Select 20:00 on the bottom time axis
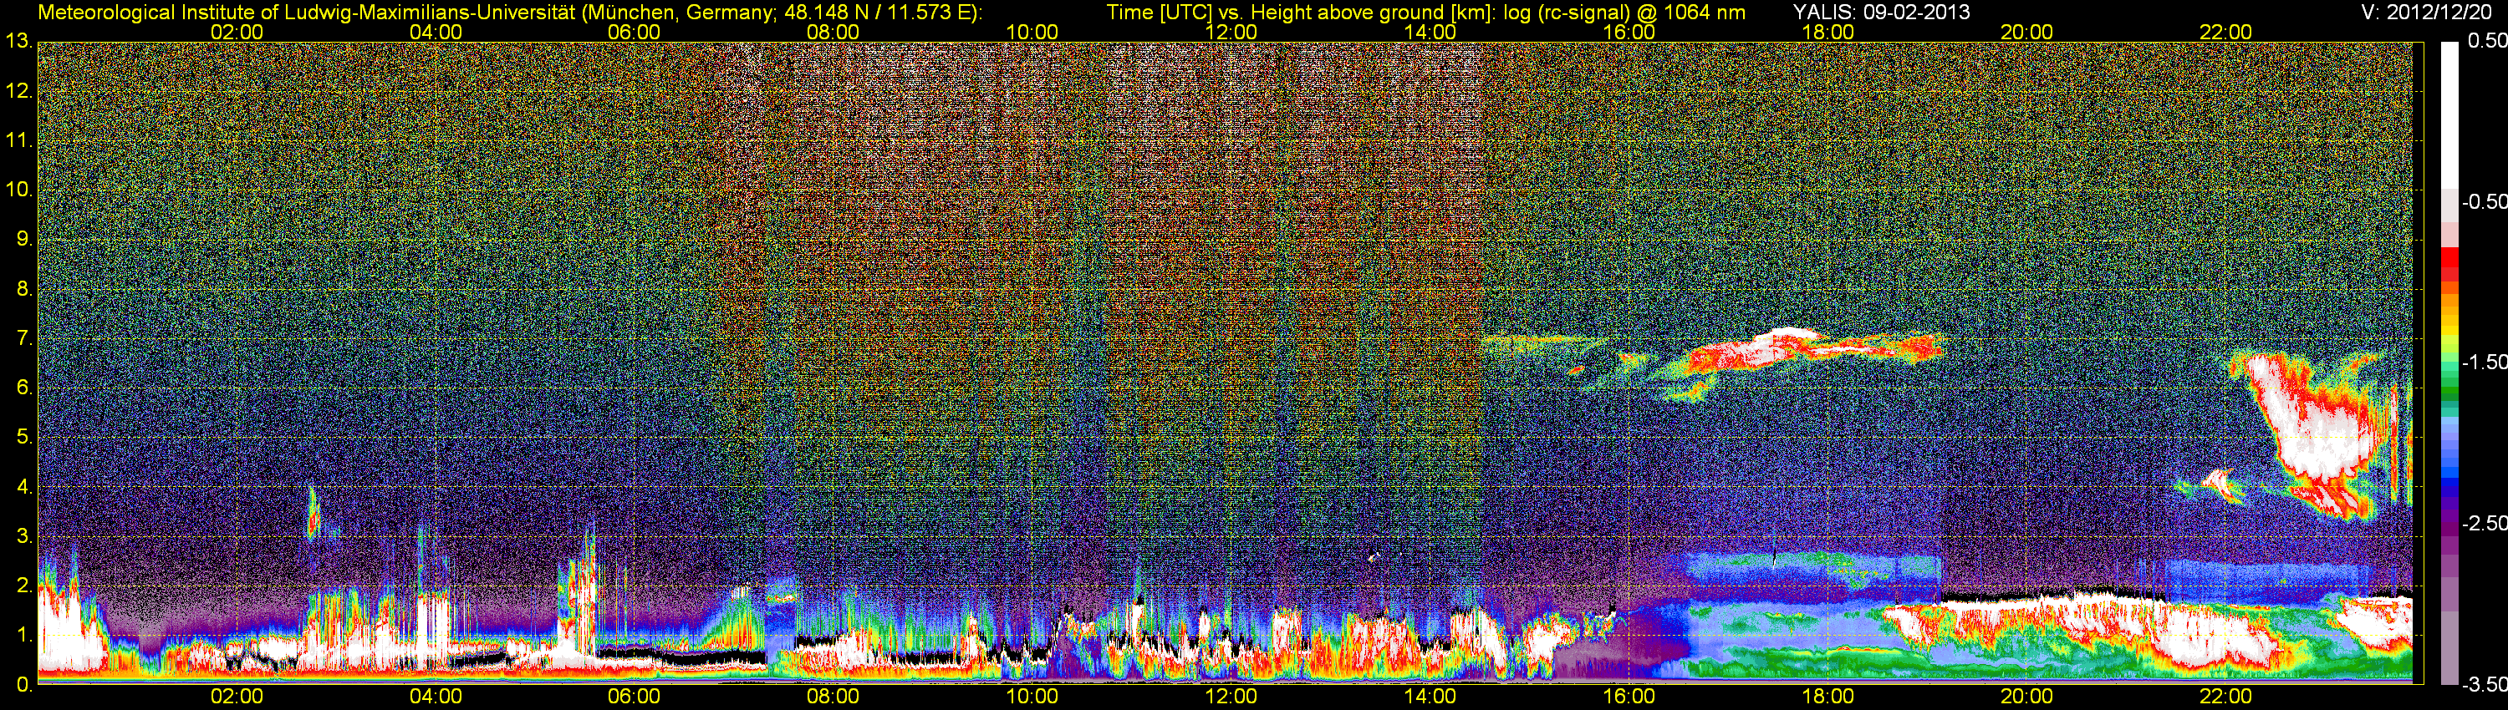This screenshot has width=2508, height=710. (2027, 697)
